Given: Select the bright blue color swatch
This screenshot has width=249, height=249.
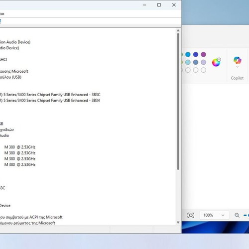Looking at the screenshot, I should click(188, 54).
